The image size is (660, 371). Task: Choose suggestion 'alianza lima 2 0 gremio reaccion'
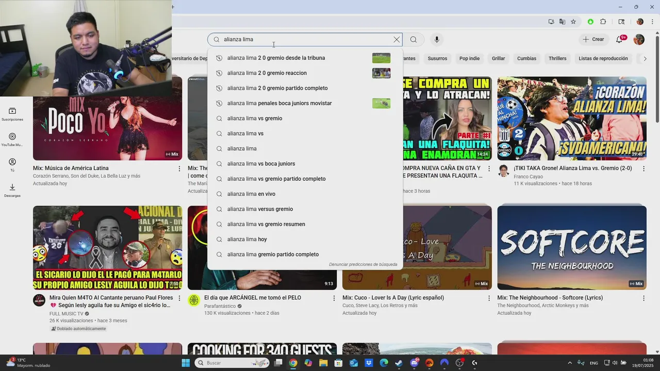point(305,73)
